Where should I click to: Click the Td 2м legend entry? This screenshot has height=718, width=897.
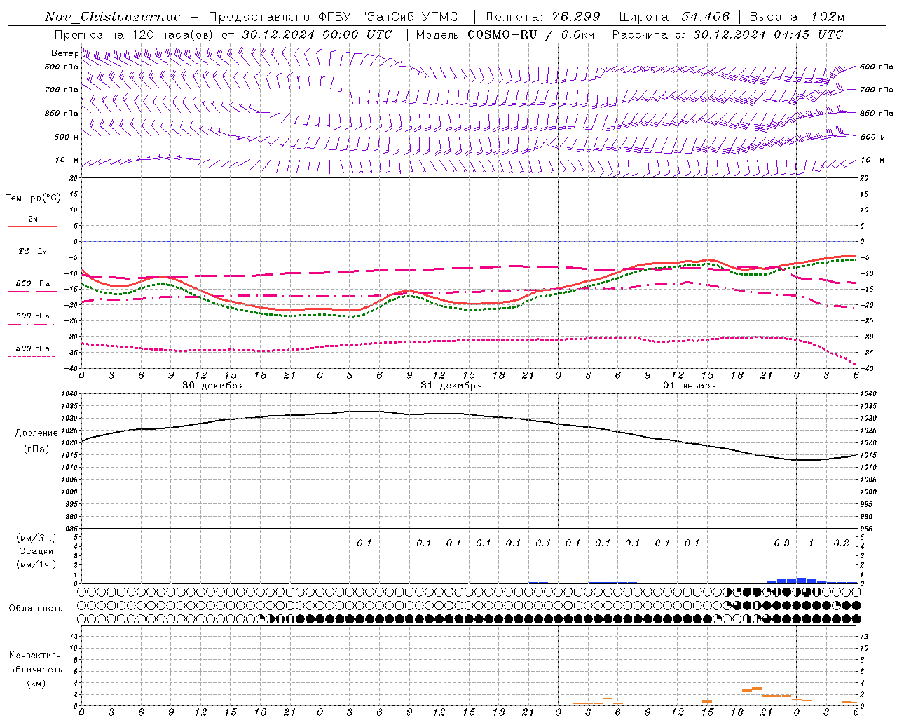pyautogui.click(x=33, y=251)
